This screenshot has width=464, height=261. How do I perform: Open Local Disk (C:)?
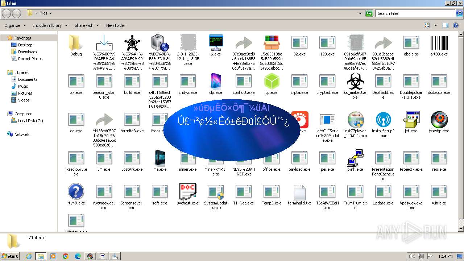30,121
